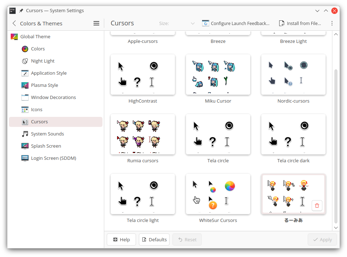Viewport: 347px width, 257px height.
Task: Click the scroll-down arrow of the cursor list
Action: [x=336, y=228]
